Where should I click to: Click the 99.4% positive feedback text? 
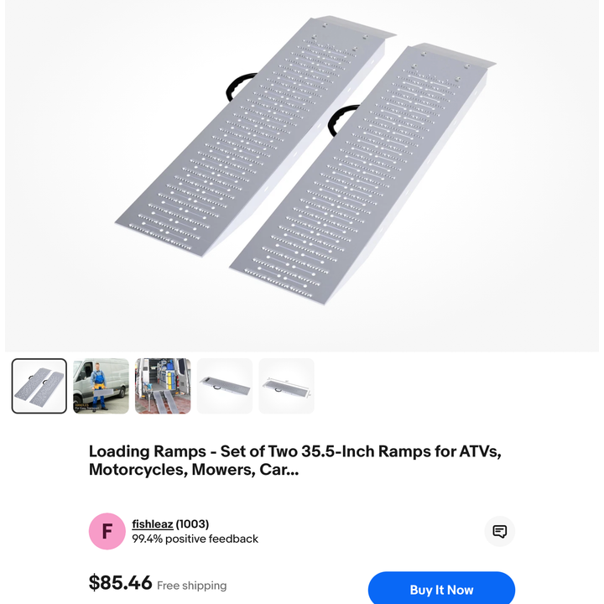click(195, 539)
